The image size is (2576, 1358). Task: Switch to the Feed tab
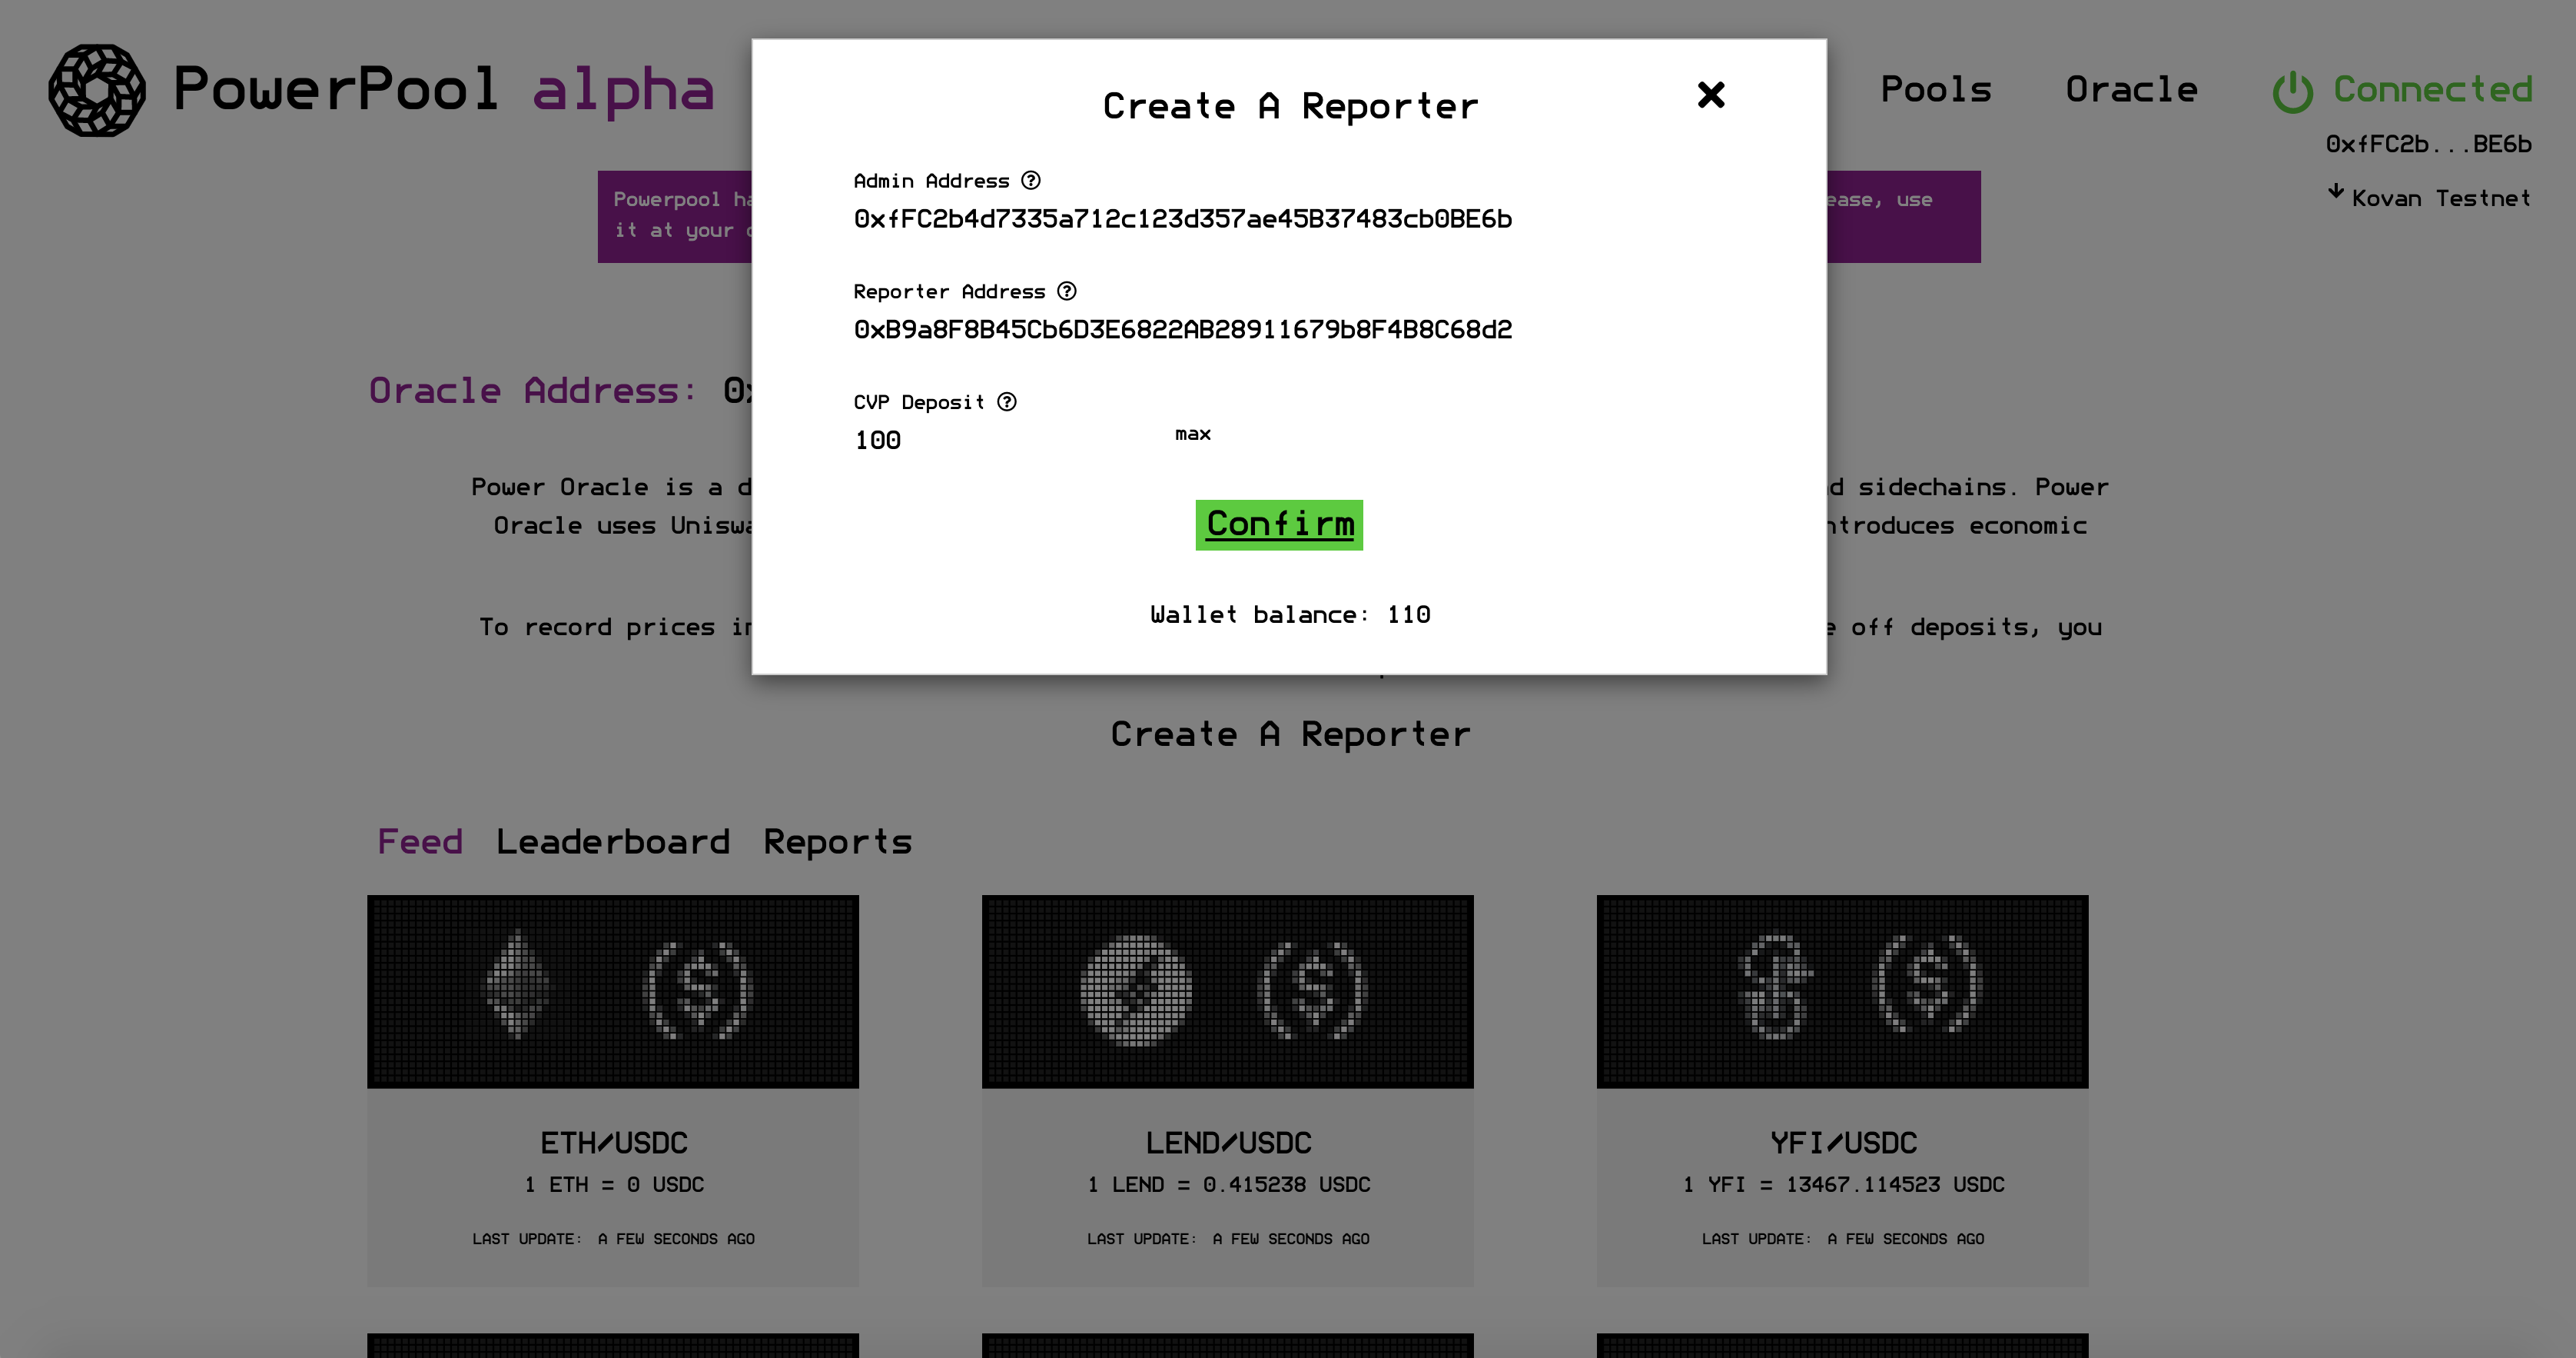tap(420, 841)
